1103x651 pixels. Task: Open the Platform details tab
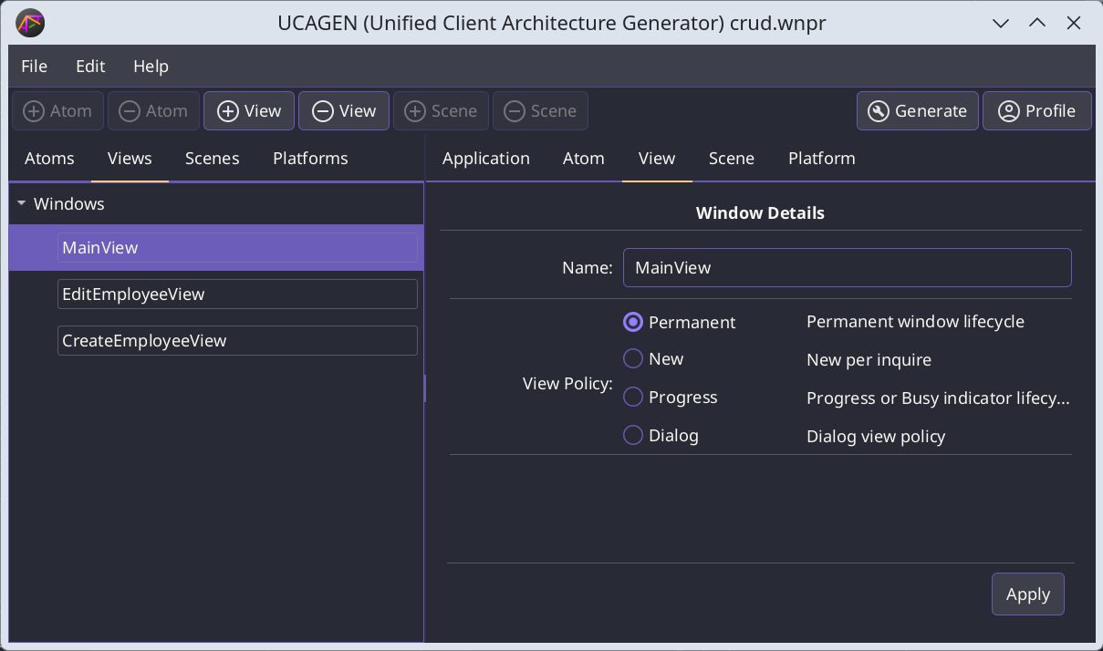821,159
